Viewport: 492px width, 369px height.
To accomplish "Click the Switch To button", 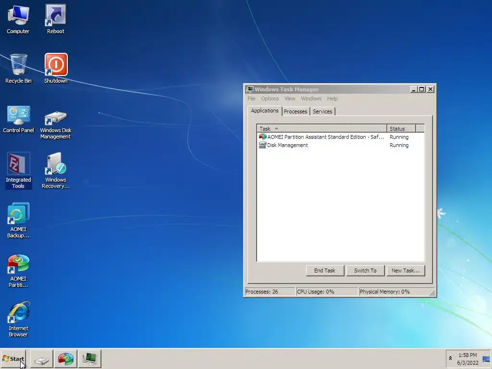I will pos(365,271).
